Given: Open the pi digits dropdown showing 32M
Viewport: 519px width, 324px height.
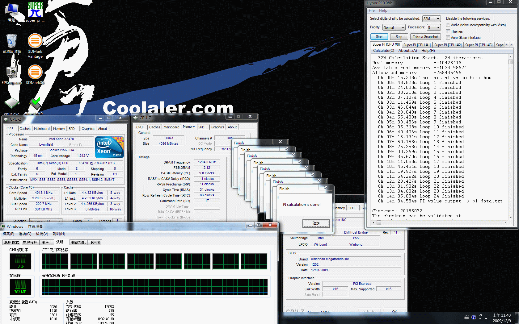Looking at the screenshot, I should [x=431, y=19].
